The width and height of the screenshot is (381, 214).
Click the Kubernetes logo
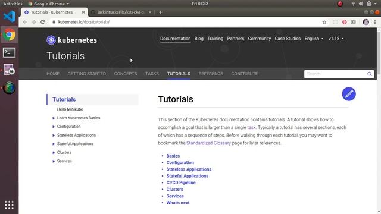tap(71, 40)
